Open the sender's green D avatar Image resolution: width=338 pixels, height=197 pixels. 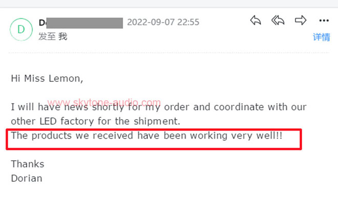(21, 30)
